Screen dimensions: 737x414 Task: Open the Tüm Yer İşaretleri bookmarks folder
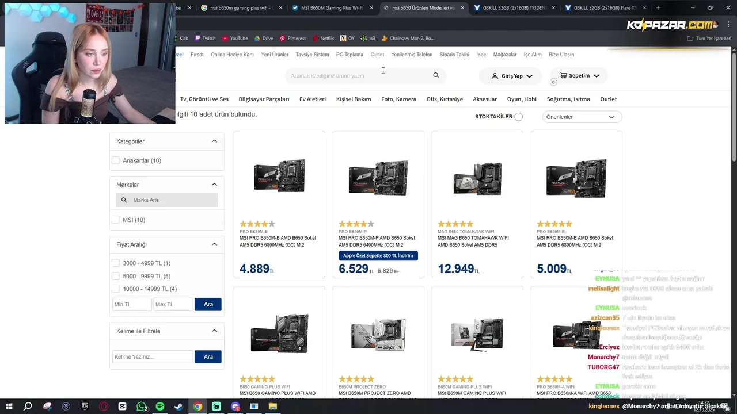pos(709,39)
